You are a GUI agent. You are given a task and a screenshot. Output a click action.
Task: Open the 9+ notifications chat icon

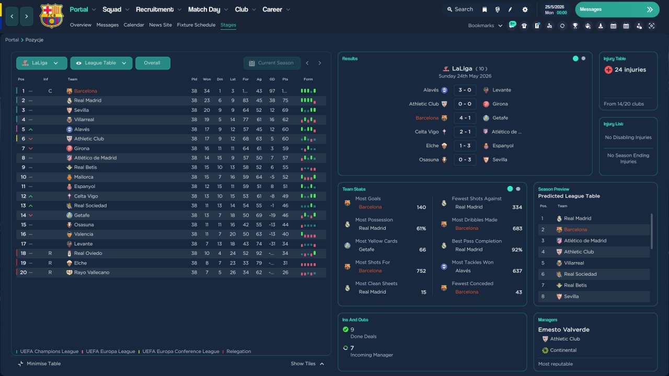(512, 25)
